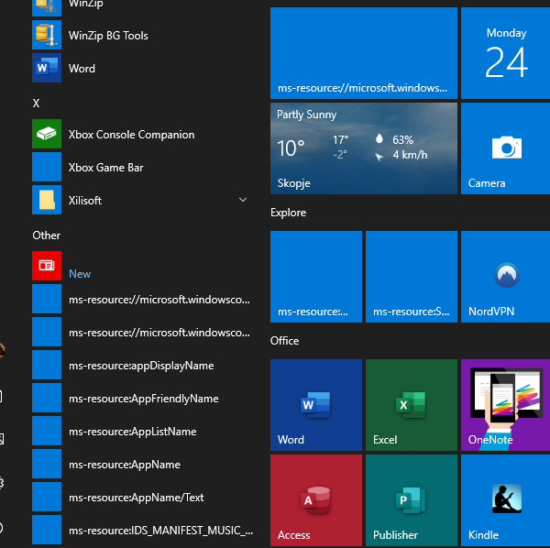The width and height of the screenshot is (550, 548).
Task: Launch the Word tile in Office group
Action: (x=316, y=405)
